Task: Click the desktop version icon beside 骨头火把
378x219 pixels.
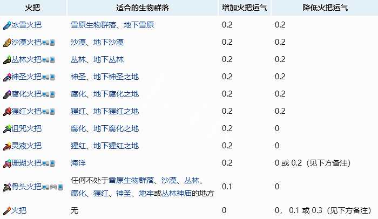Action: coord(45,187)
